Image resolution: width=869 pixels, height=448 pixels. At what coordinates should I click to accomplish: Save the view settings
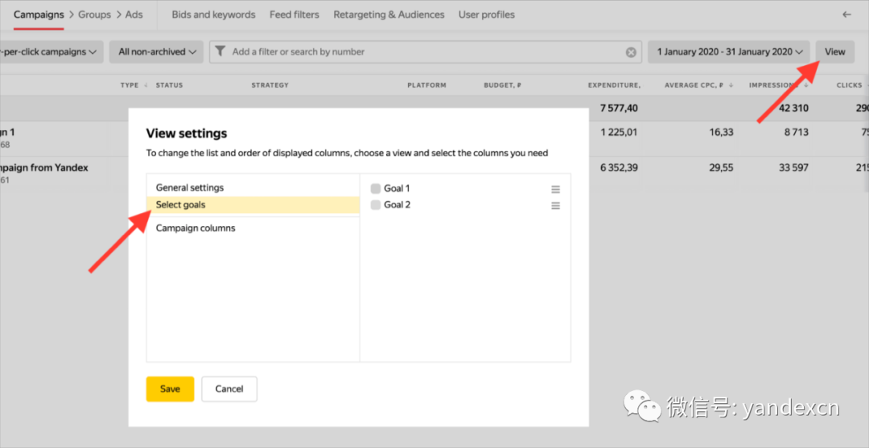click(170, 388)
